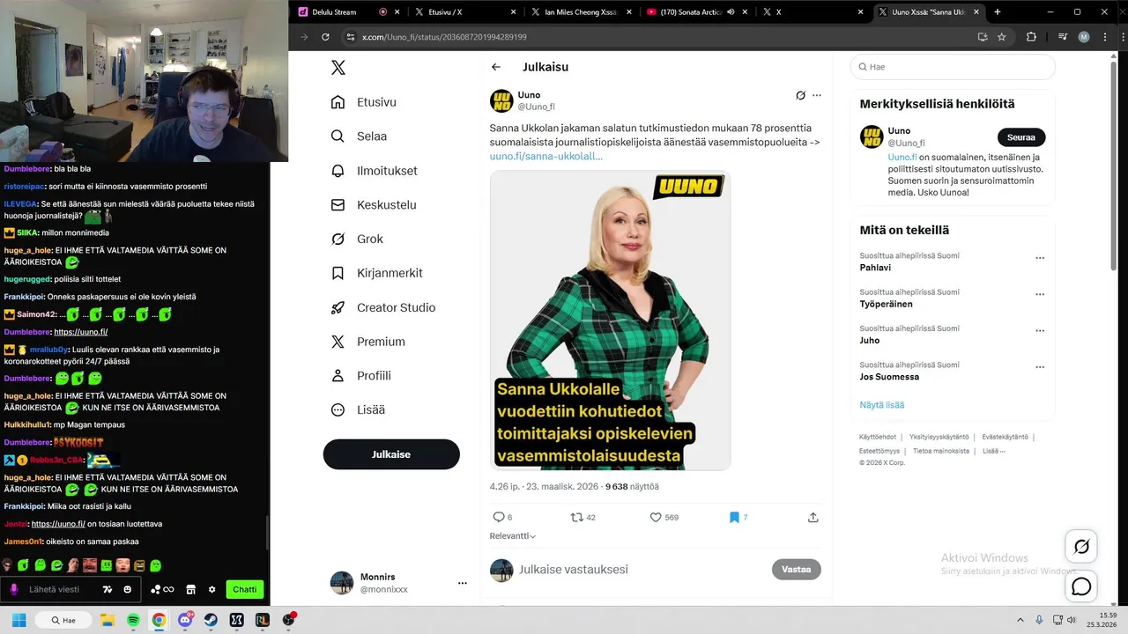Open options for Työperäinen trend
This screenshot has width=1128, height=634.
click(1040, 294)
